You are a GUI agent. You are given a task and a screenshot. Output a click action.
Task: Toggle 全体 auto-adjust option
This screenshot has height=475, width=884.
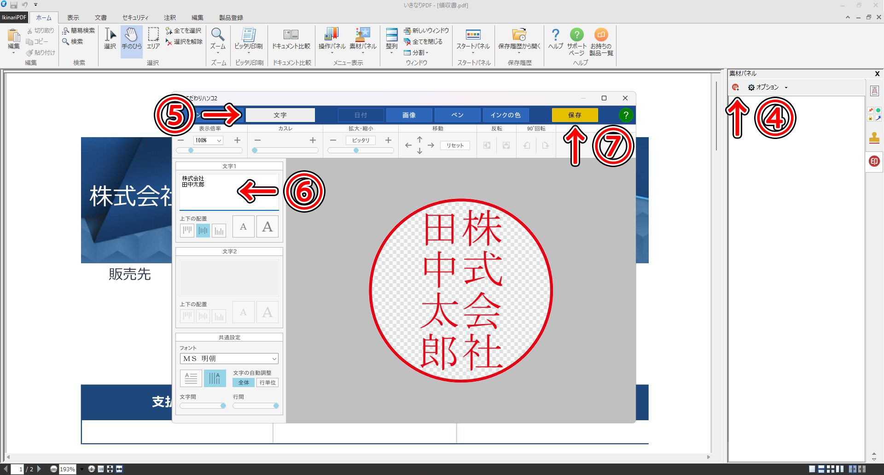(x=244, y=382)
